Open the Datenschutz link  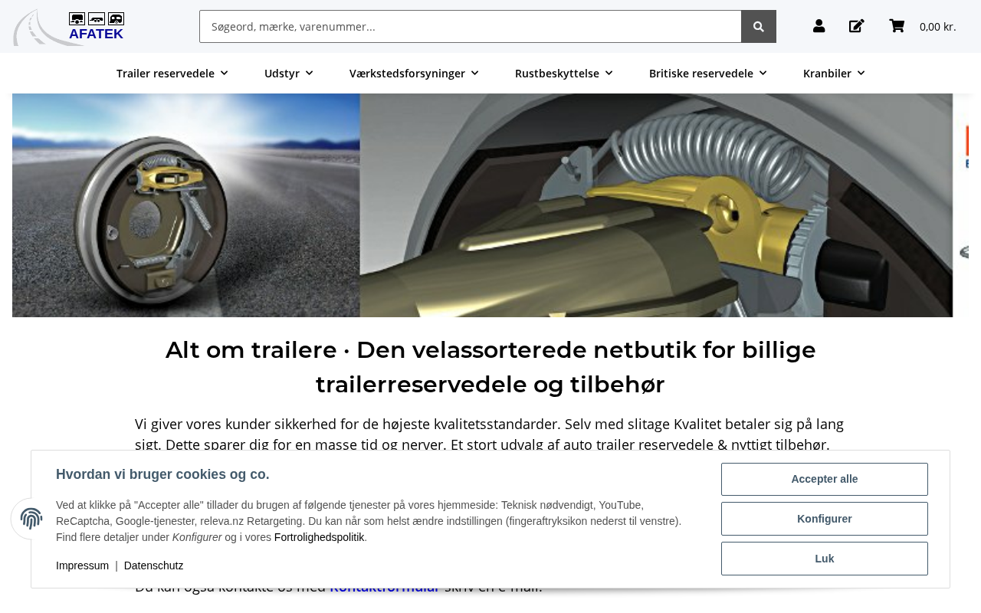click(x=153, y=565)
